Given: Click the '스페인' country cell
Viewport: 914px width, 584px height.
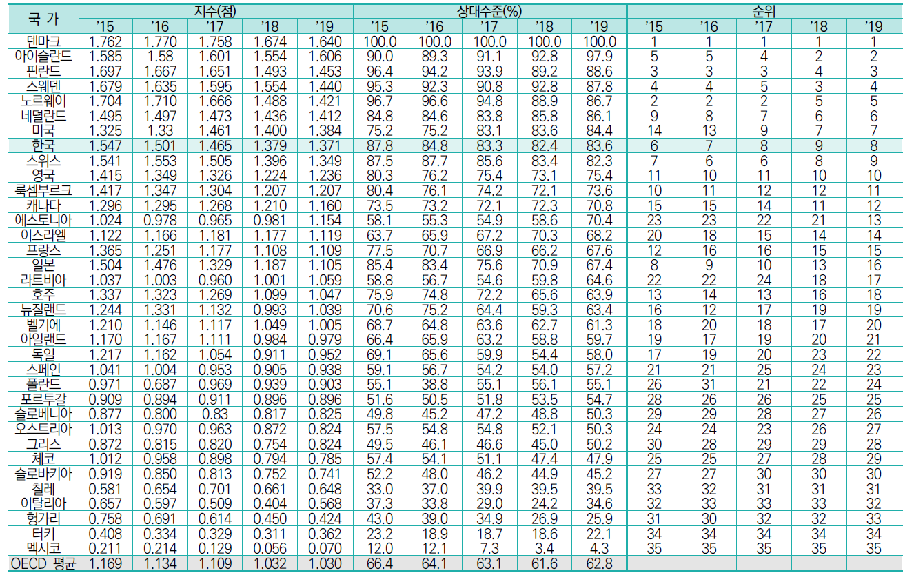Looking at the screenshot, I should [43, 370].
